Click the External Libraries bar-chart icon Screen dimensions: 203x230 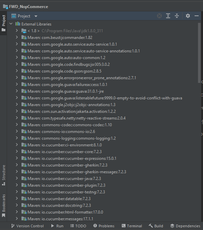17,24
